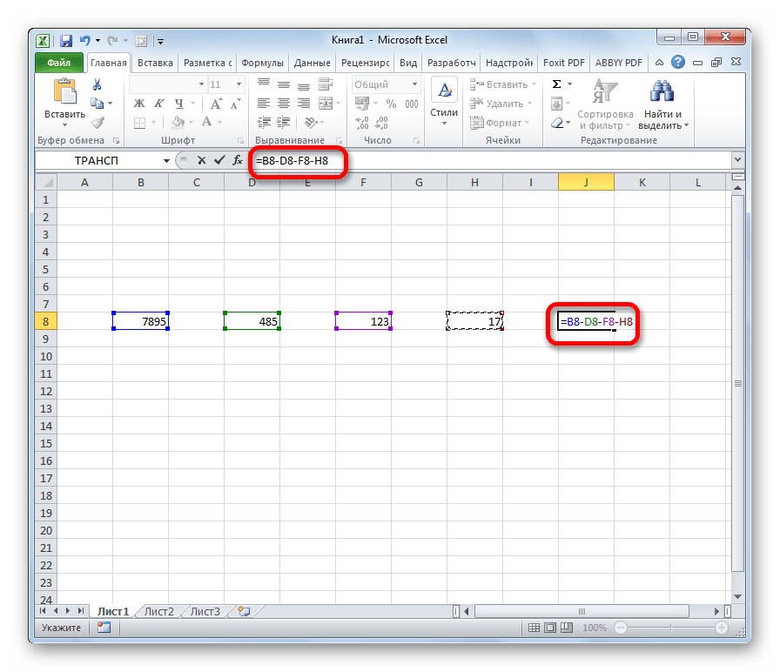780x672 pixels.
Task: Click the zoom slider in status bar
Action: [x=670, y=628]
